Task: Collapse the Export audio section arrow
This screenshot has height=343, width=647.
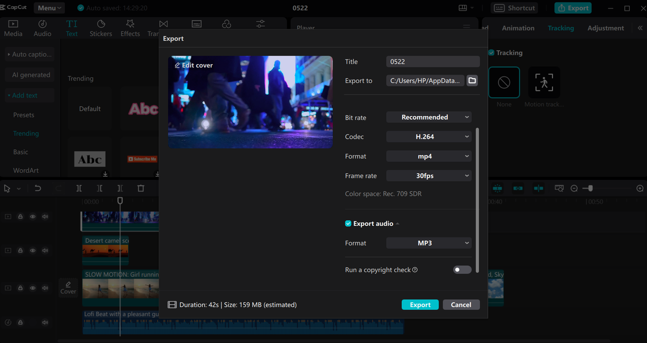Action: click(x=397, y=224)
